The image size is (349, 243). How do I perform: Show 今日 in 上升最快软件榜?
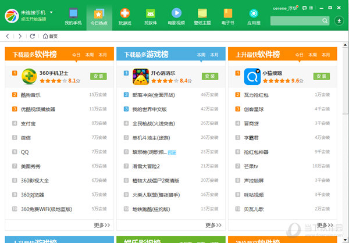point(300,55)
